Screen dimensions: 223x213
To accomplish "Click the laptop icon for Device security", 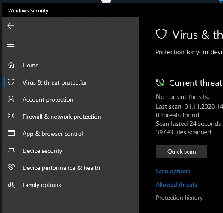I will coord(11,150).
